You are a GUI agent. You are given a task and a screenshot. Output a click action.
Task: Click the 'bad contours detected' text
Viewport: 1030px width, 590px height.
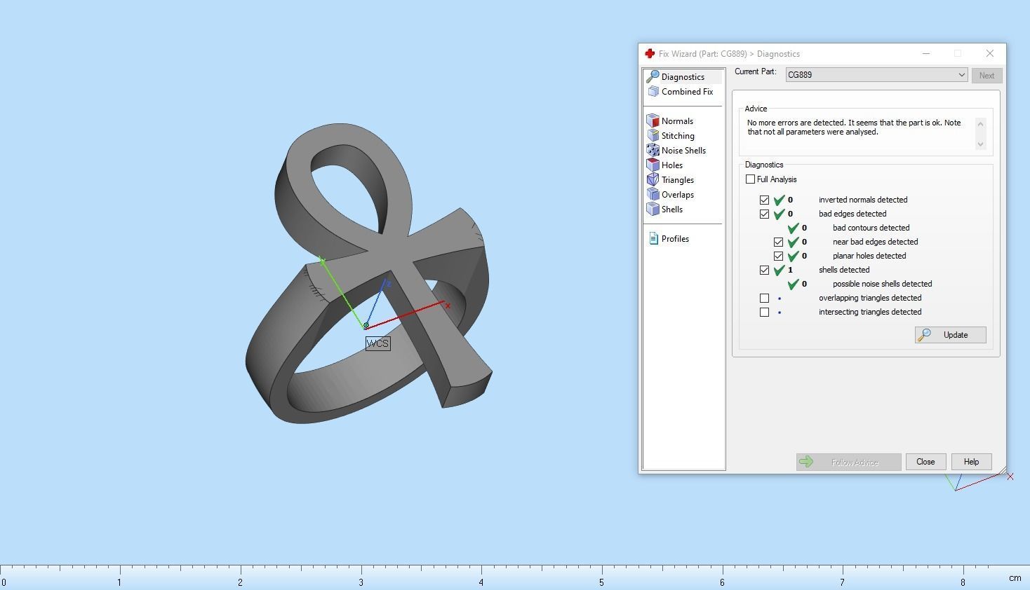tap(871, 228)
